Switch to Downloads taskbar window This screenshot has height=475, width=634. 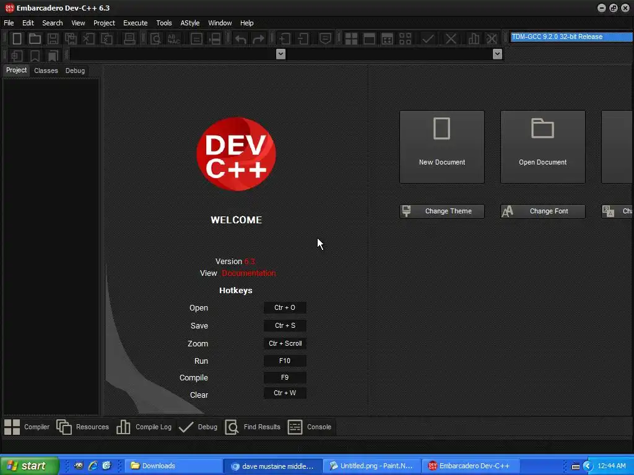tap(174, 466)
